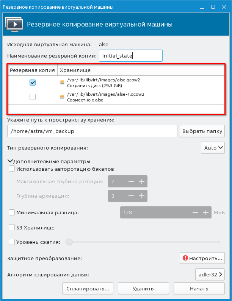232x301 pixels.
Task: Increase the maximum rotation depth with plus
Action: (x=142, y=182)
